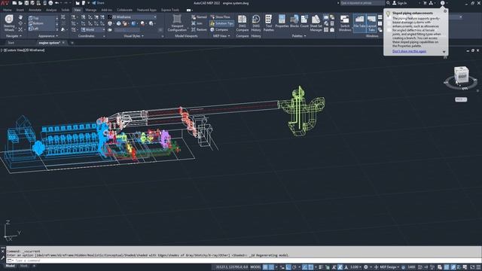Click the Undo arrow in quick access toolbar

[x=57, y=3]
